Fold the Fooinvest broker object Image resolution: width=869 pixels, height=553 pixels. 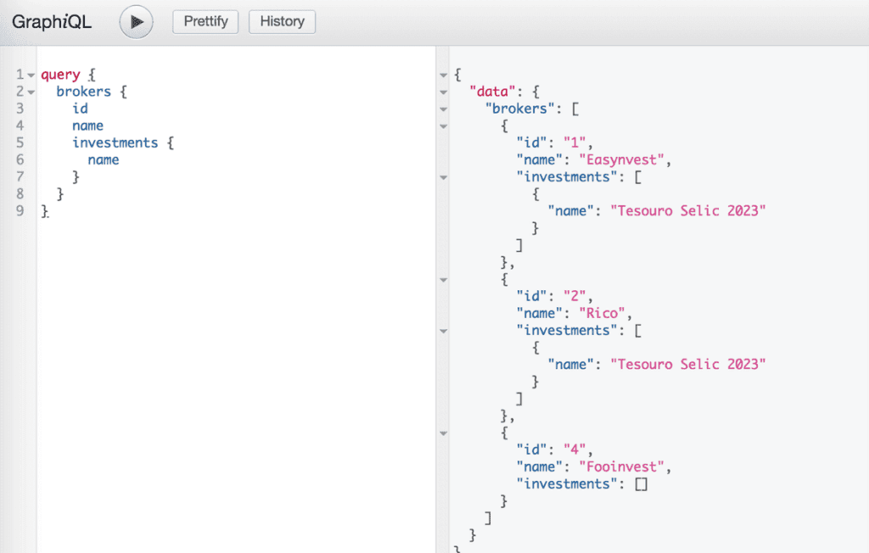click(443, 433)
